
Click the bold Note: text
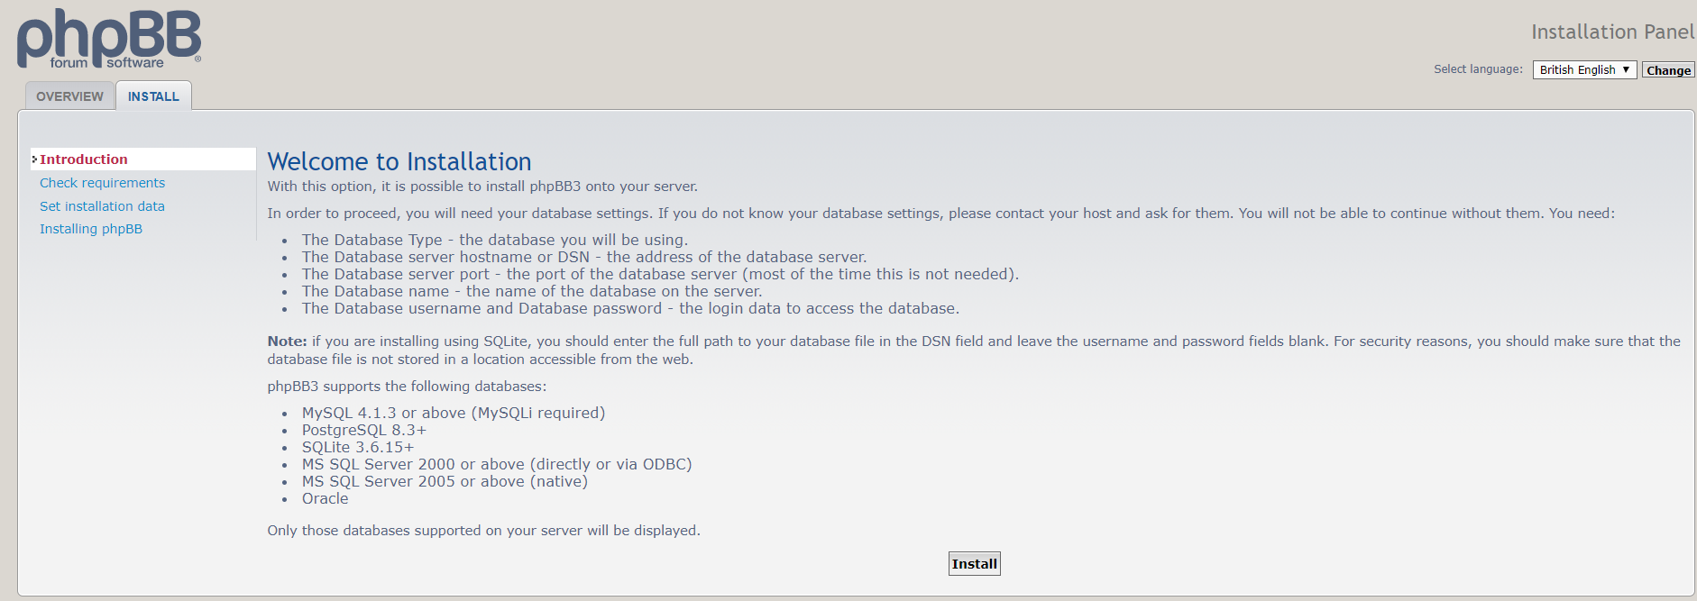(x=287, y=341)
